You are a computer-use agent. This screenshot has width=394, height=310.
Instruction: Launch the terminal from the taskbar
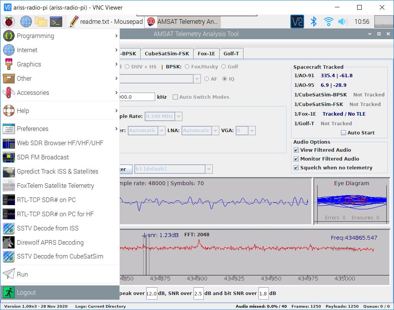click(56, 22)
